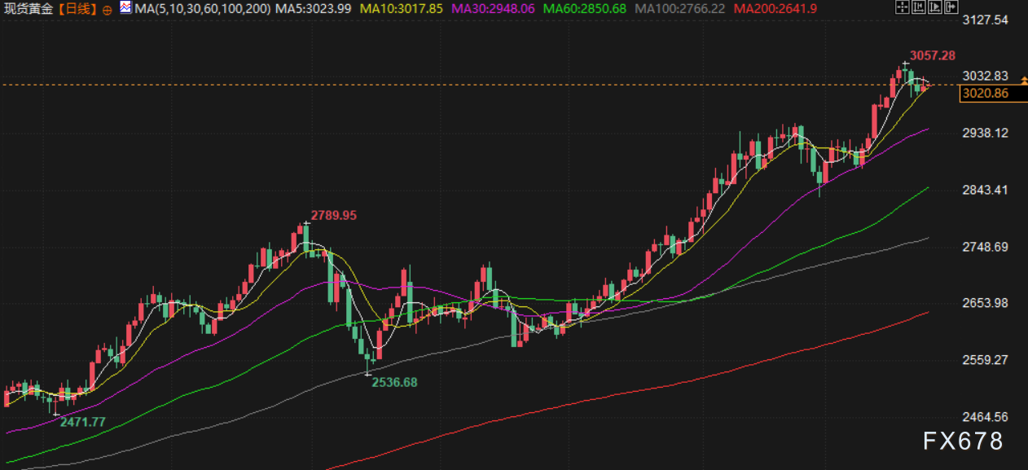Click the scroll-chart-right play icon
This screenshot has height=470, width=1028.
[x=934, y=8]
